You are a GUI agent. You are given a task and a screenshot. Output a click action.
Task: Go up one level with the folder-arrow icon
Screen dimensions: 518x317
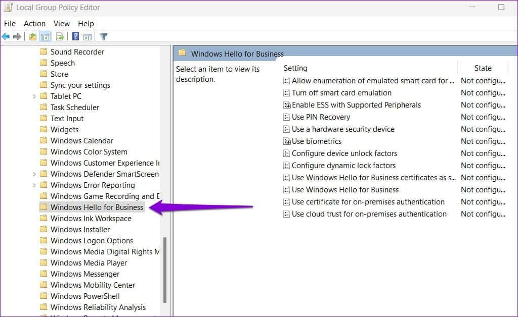tap(32, 36)
